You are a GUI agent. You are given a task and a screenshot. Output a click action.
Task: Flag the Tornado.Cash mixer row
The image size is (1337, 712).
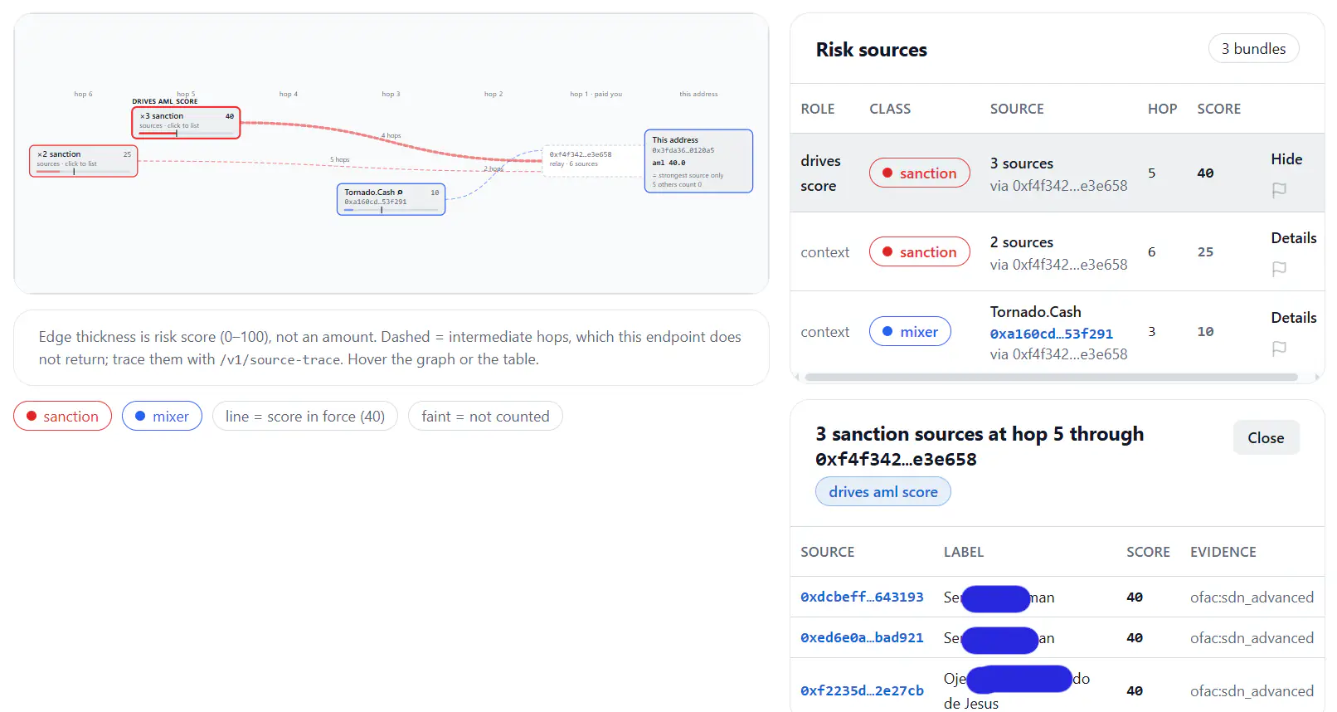(x=1279, y=349)
